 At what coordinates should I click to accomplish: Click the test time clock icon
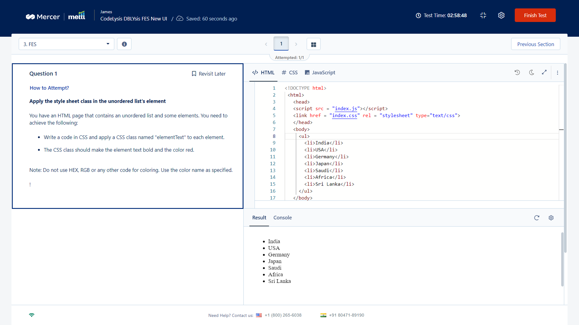[418, 15]
